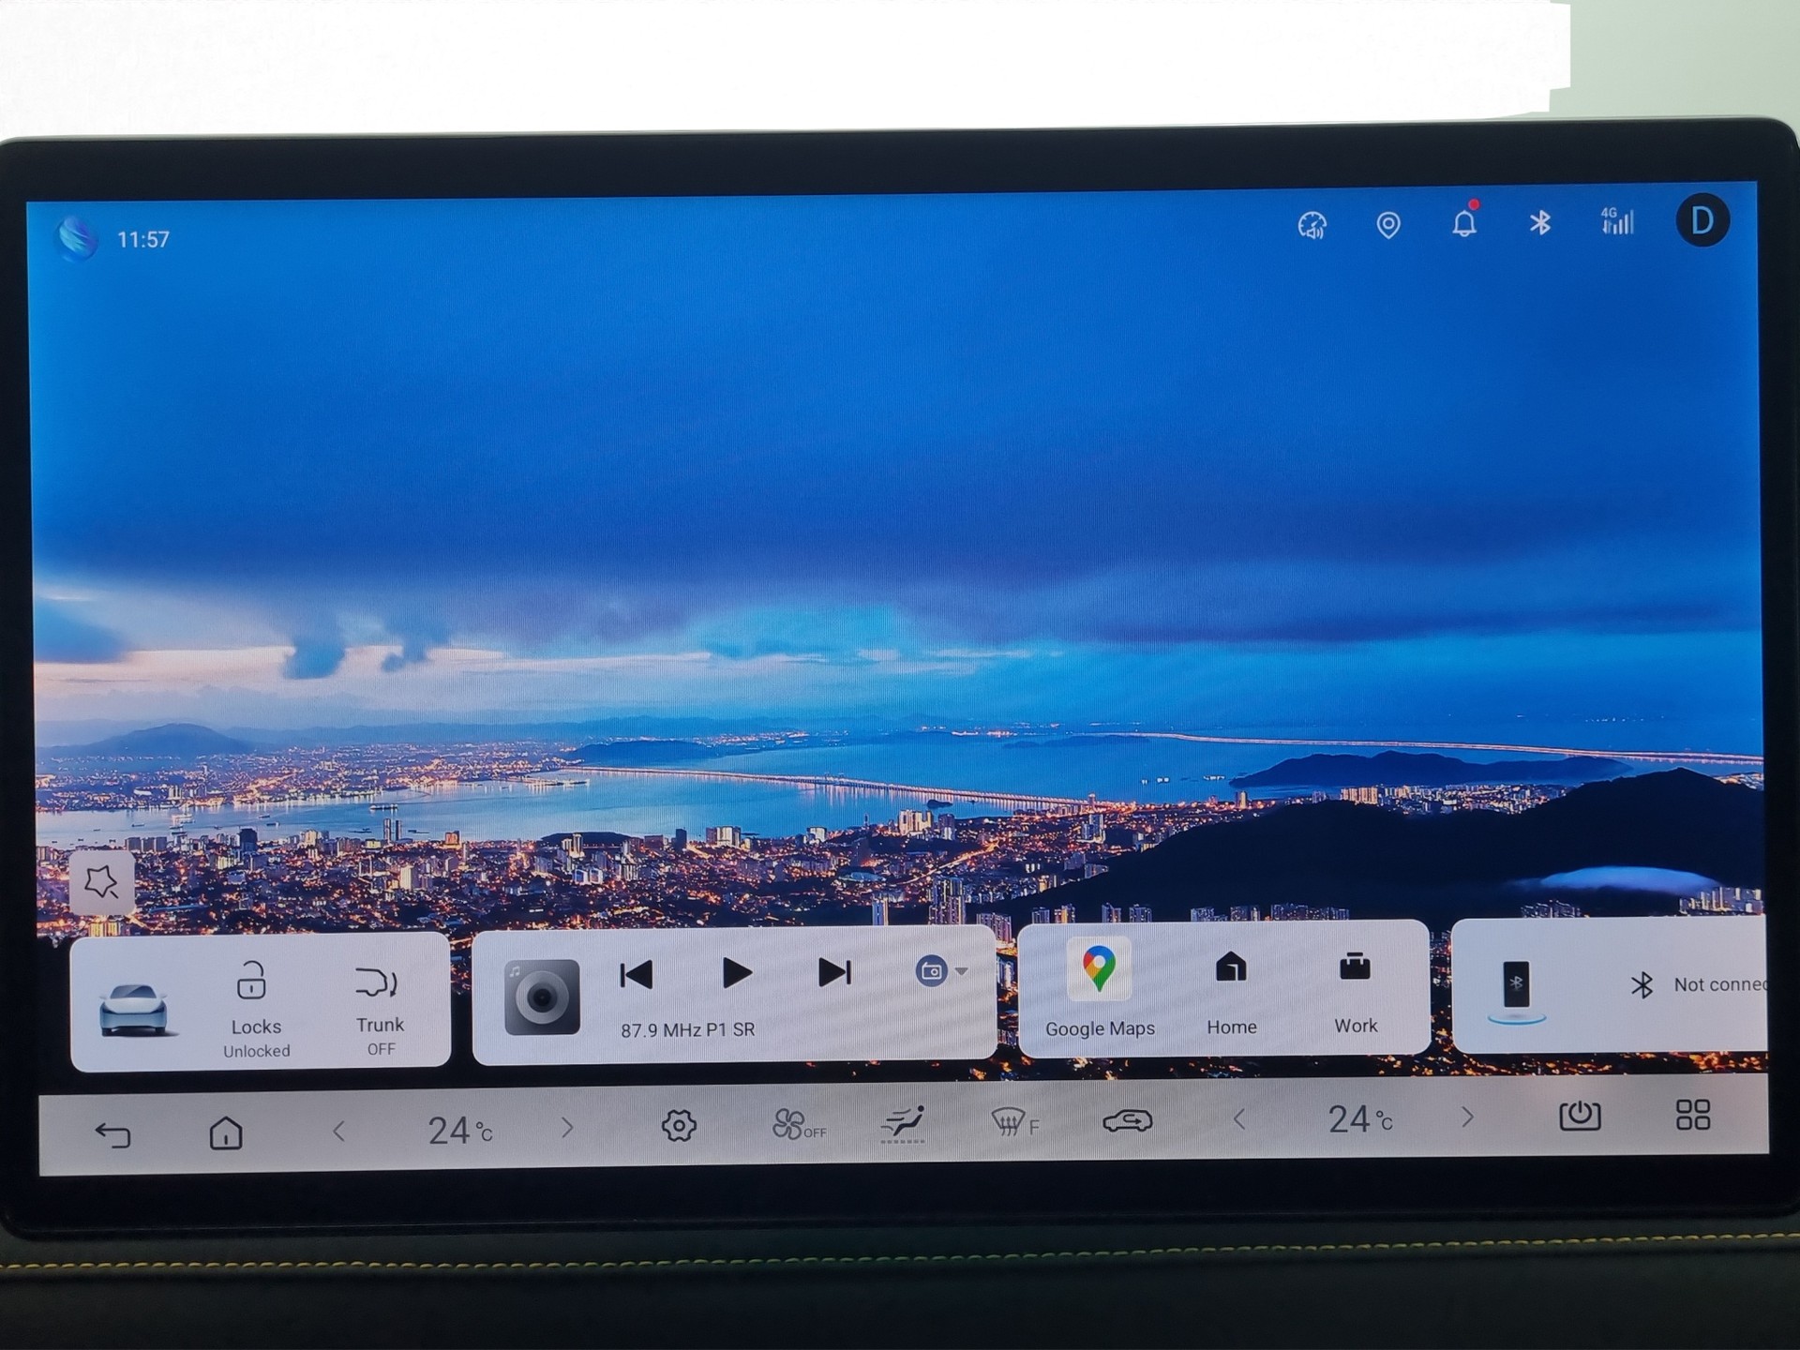Viewport: 1800px width, 1350px height.
Task: Toggle the Trunk OFF control
Action: tap(380, 1011)
